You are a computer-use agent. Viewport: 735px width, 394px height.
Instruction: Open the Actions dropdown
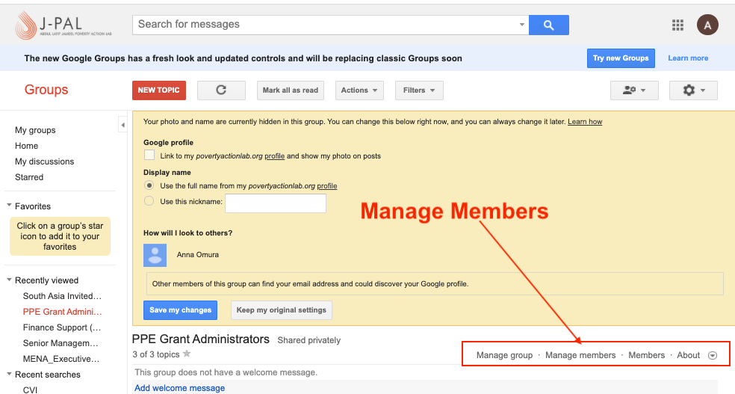click(x=359, y=90)
